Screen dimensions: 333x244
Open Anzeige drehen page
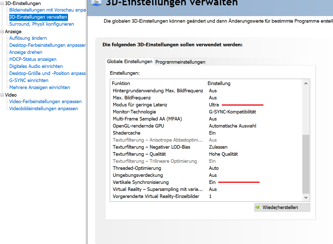point(26,52)
